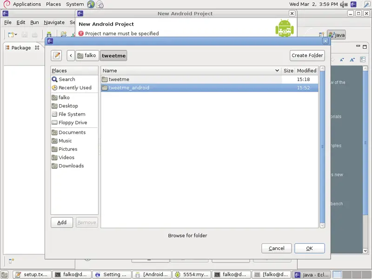Launch the mail client panel icon
The width and height of the screenshot is (372, 279).
(100, 4)
